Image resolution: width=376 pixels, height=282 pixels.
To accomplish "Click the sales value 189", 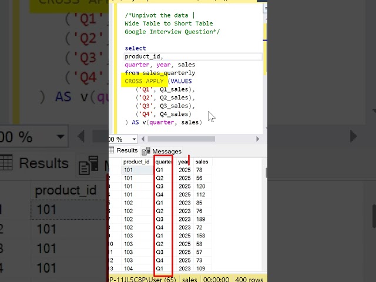I will tap(200, 219).
